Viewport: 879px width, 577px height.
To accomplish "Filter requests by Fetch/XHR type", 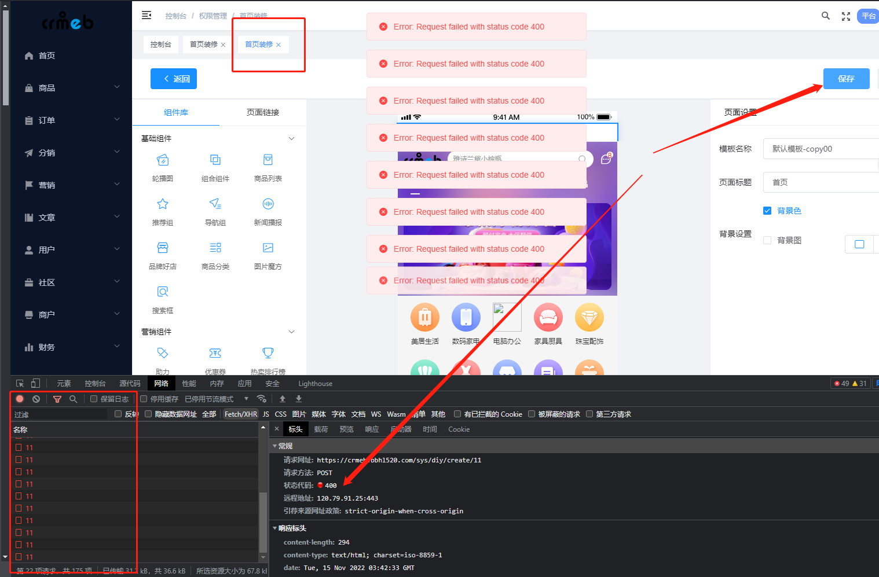I will pos(240,414).
